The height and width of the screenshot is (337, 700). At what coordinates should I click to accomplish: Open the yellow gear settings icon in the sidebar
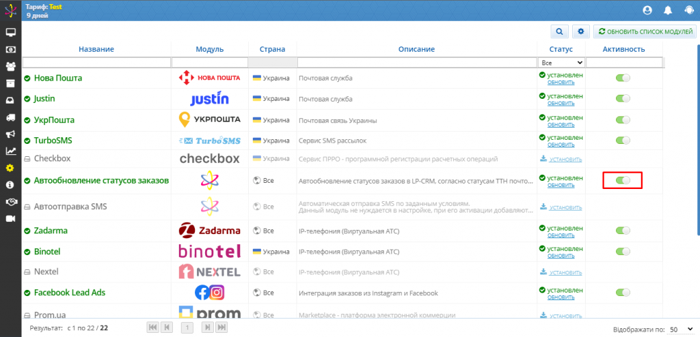11,168
